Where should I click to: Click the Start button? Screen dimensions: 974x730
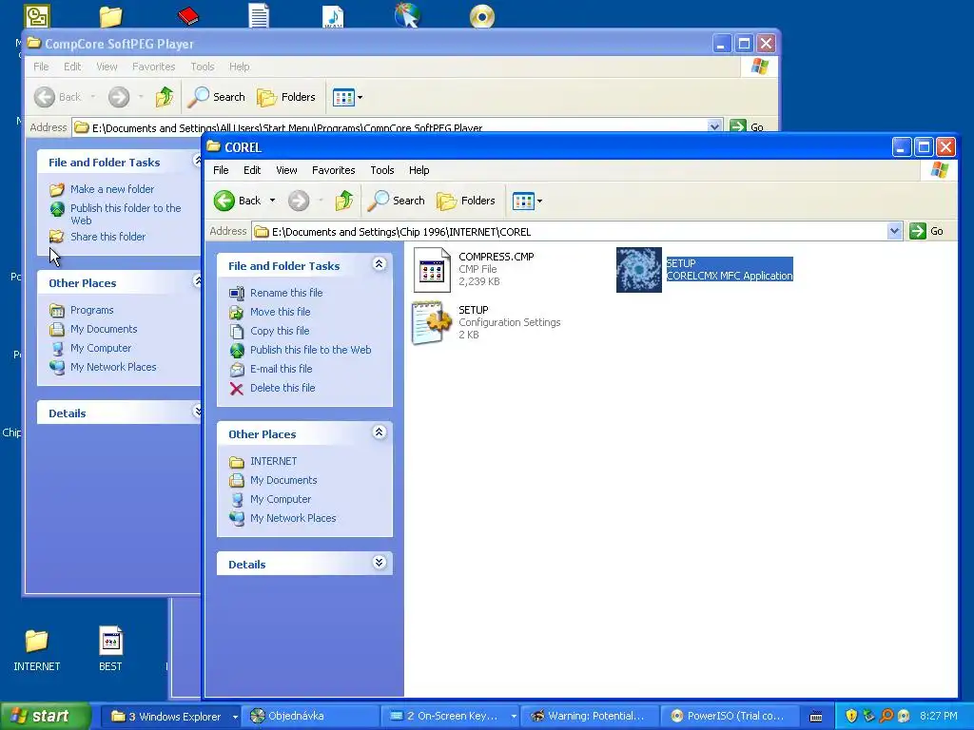(45, 716)
